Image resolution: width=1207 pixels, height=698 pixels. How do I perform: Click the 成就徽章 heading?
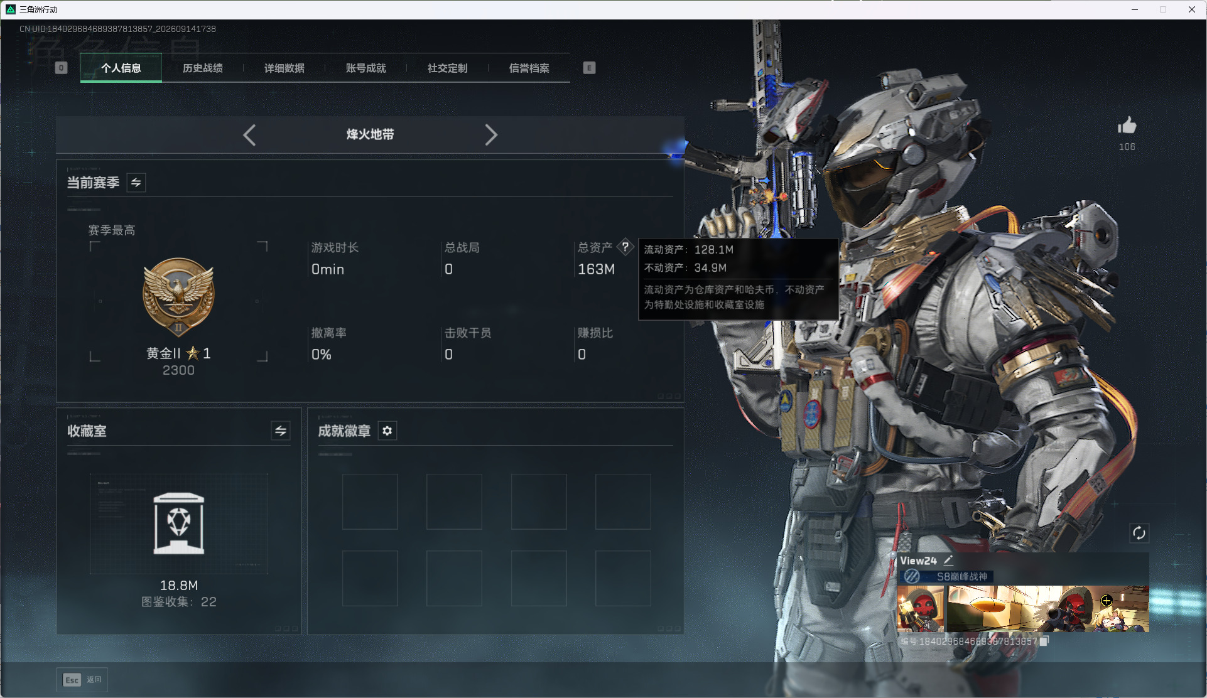click(344, 431)
